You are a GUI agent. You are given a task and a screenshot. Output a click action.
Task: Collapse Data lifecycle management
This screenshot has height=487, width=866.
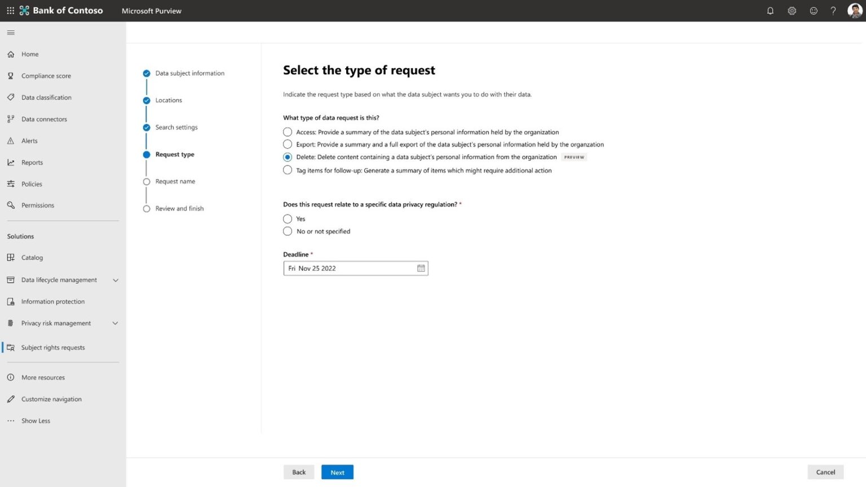[x=115, y=280]
